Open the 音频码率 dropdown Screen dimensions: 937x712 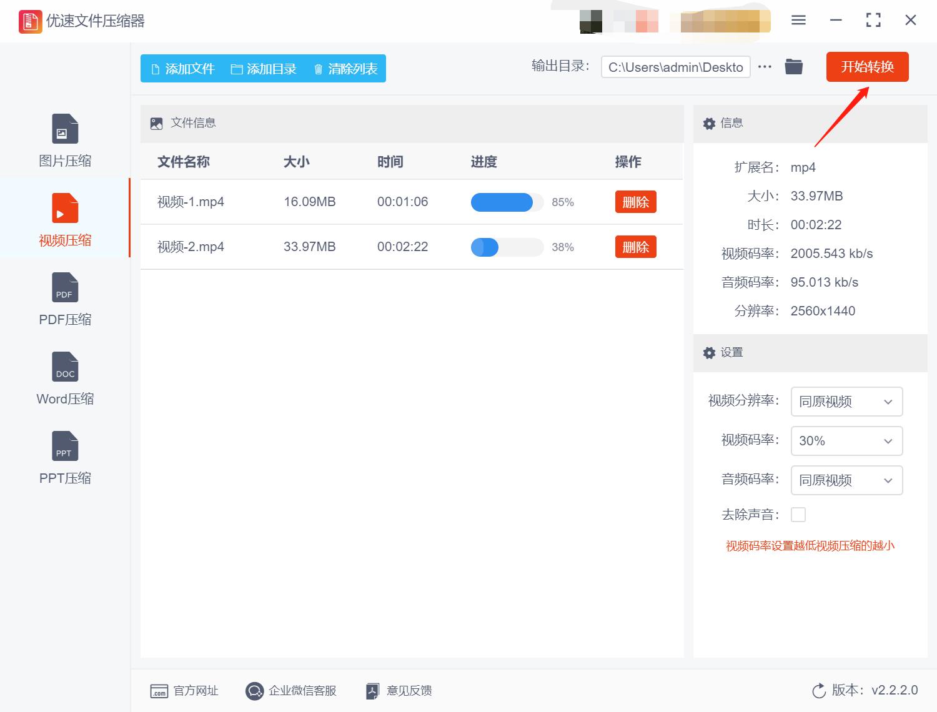coord(846,480)
